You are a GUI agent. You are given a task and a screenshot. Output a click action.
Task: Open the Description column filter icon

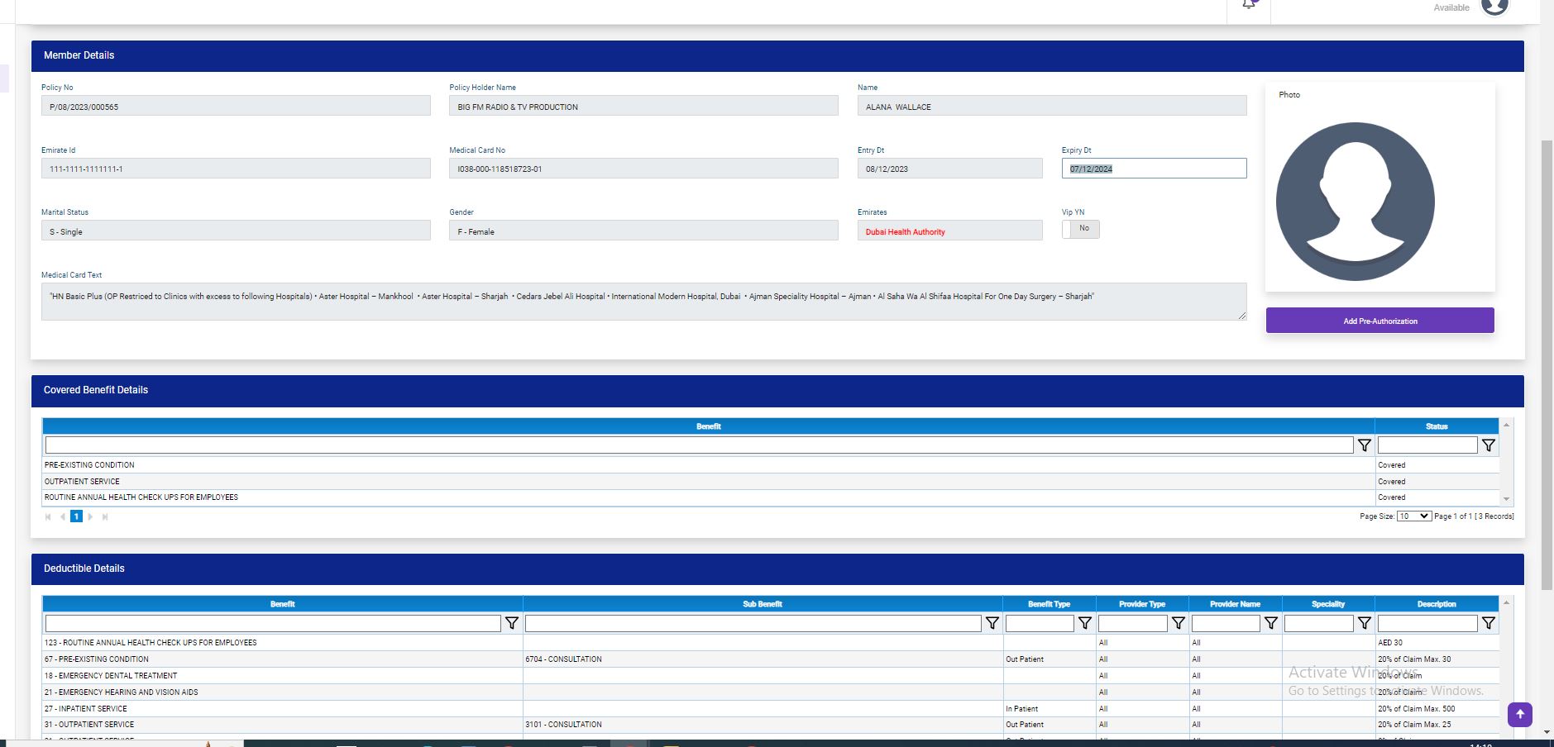tap(1488, 623)
